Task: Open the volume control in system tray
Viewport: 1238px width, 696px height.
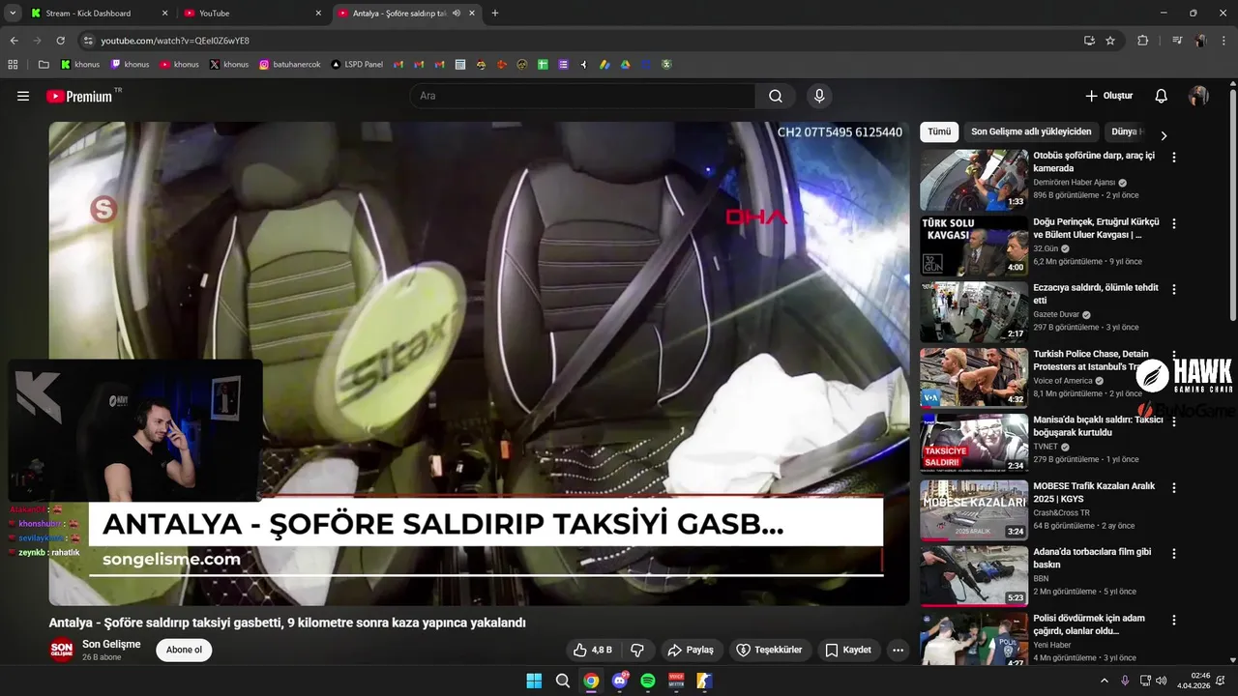Action: point(1162,681)
